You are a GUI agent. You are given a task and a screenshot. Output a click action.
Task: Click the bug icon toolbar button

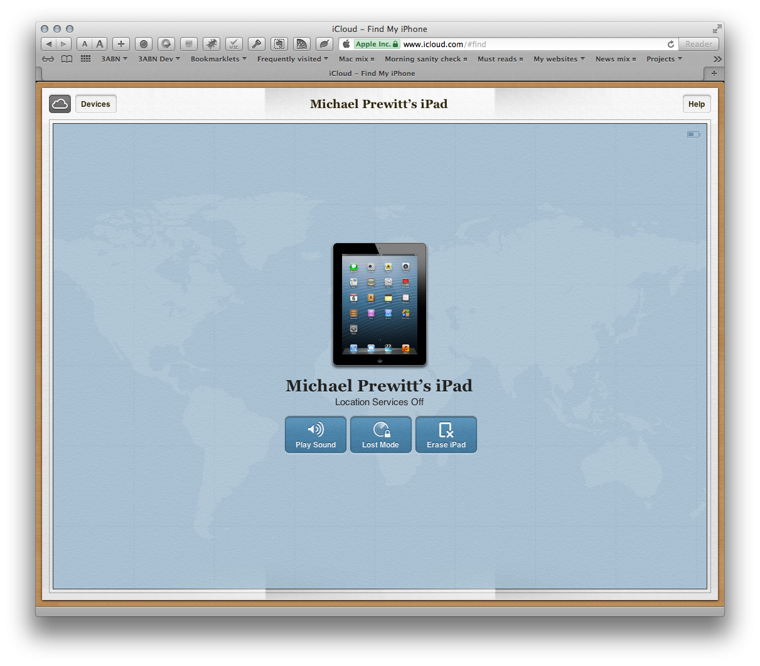pyautogui.click(x=211, y=44)
